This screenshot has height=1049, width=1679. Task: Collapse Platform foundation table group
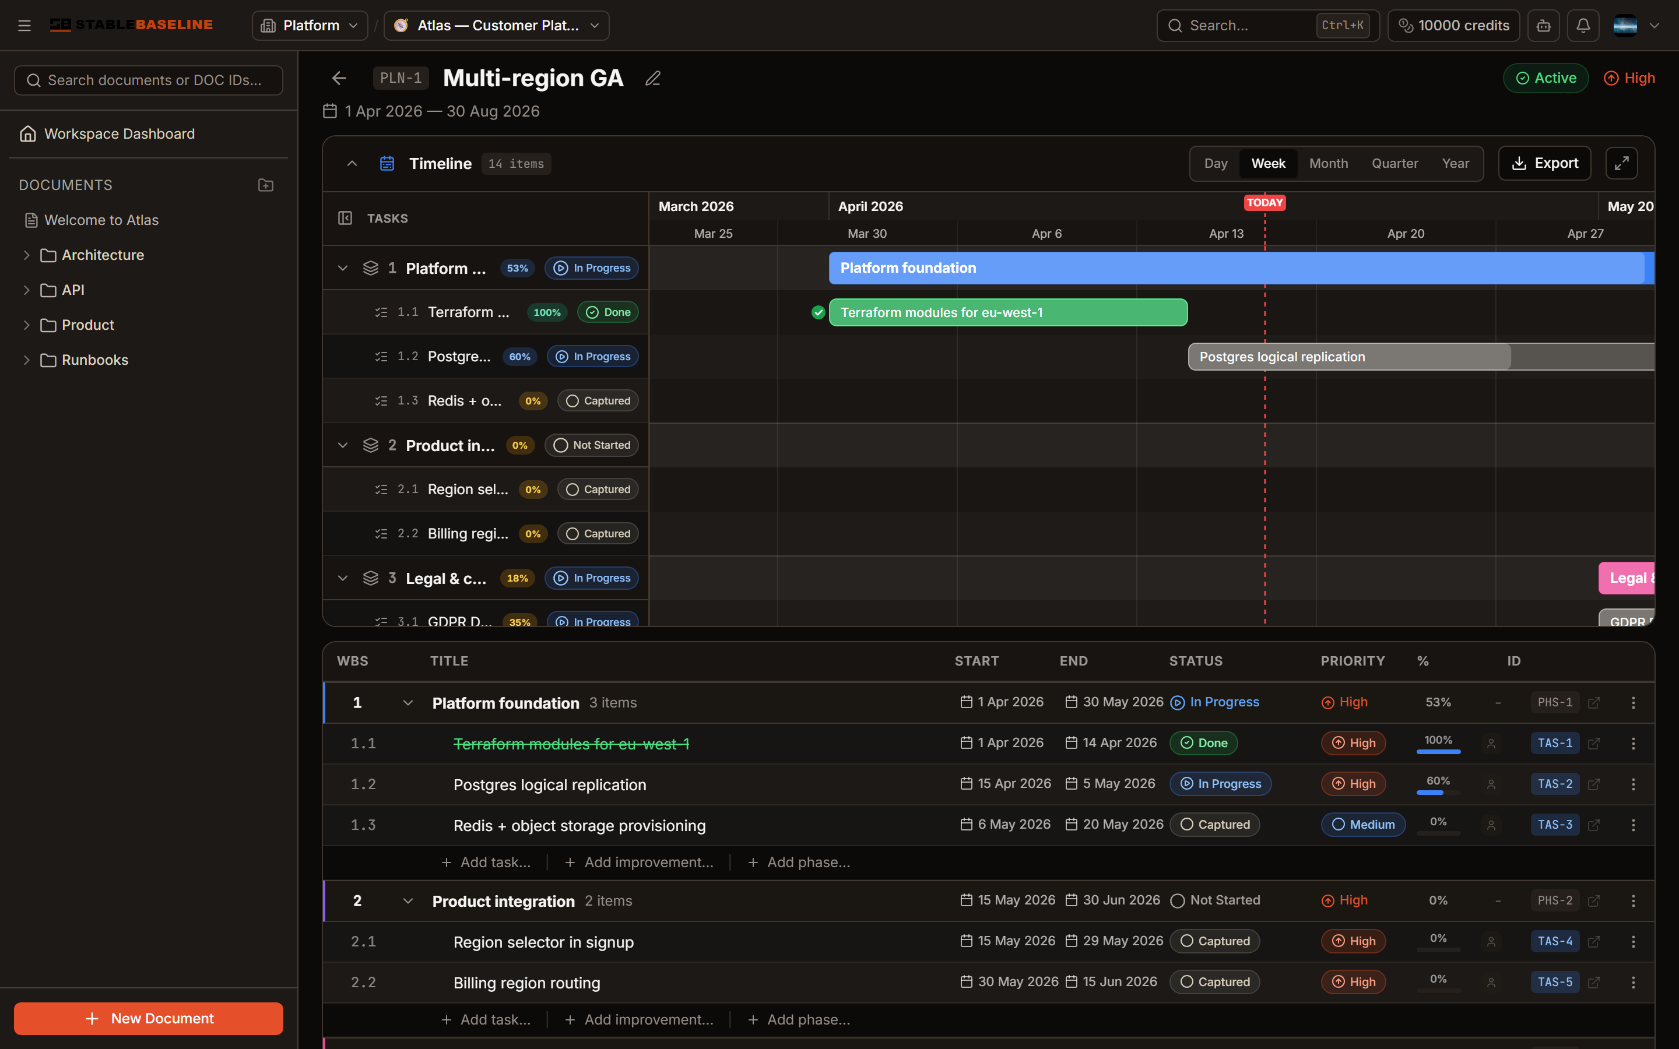coord(408,703)
